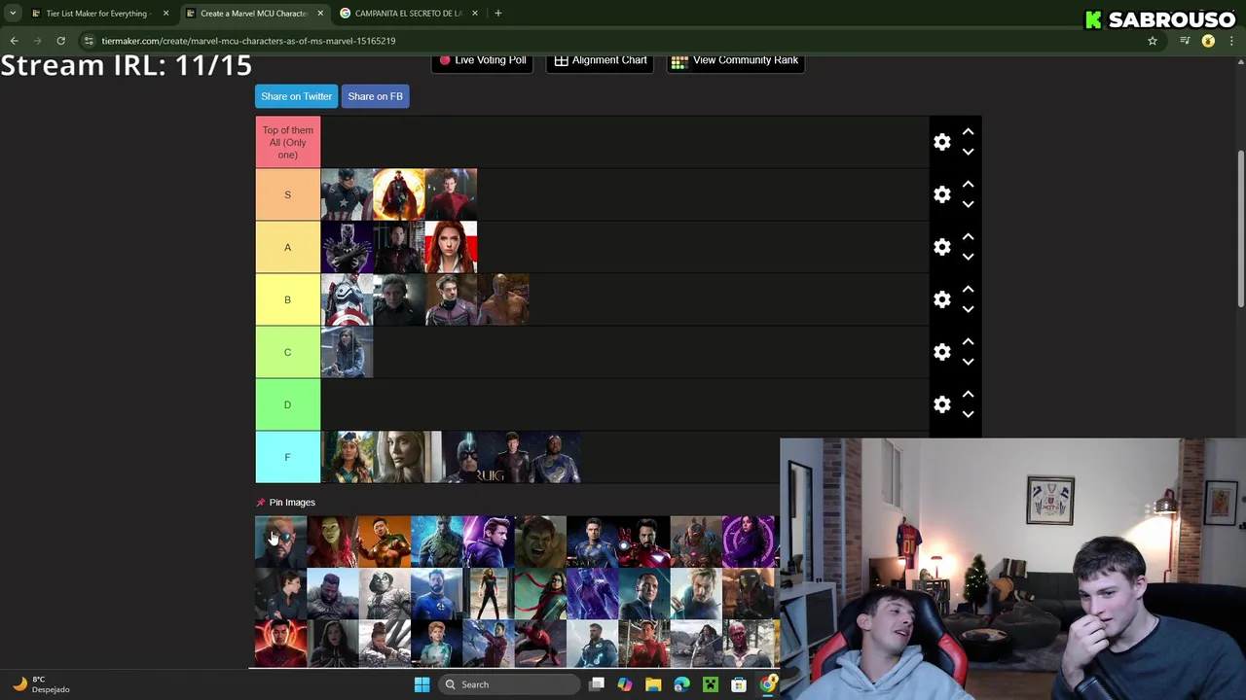Click the page vertical scrollbar thumb

[1240, 228]
